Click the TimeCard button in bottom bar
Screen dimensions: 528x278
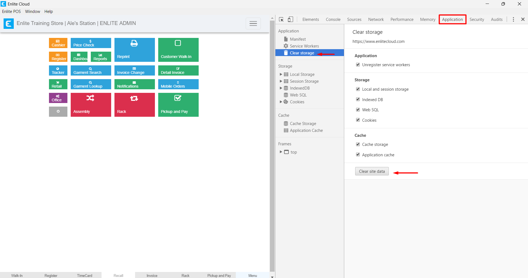point(84,275)
